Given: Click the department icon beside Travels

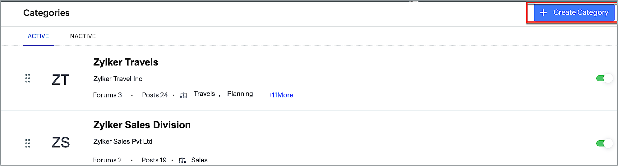Looking at the screenshot, I should [184, 95].
